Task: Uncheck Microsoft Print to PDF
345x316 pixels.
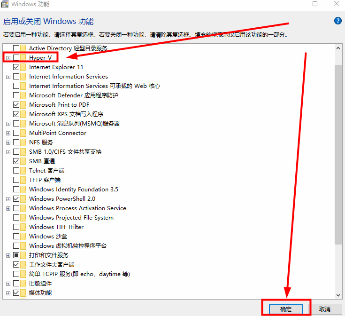Action: coord(16,105)
